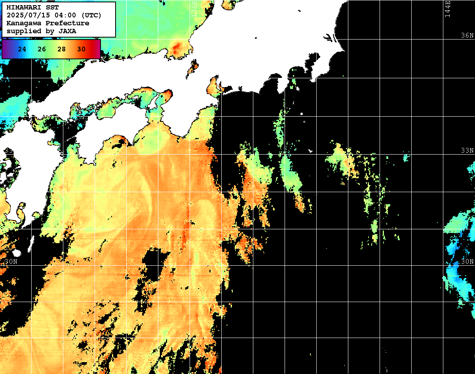Click the '144E' longitude label
475x374 pixels.
click(x=448, y=9)
